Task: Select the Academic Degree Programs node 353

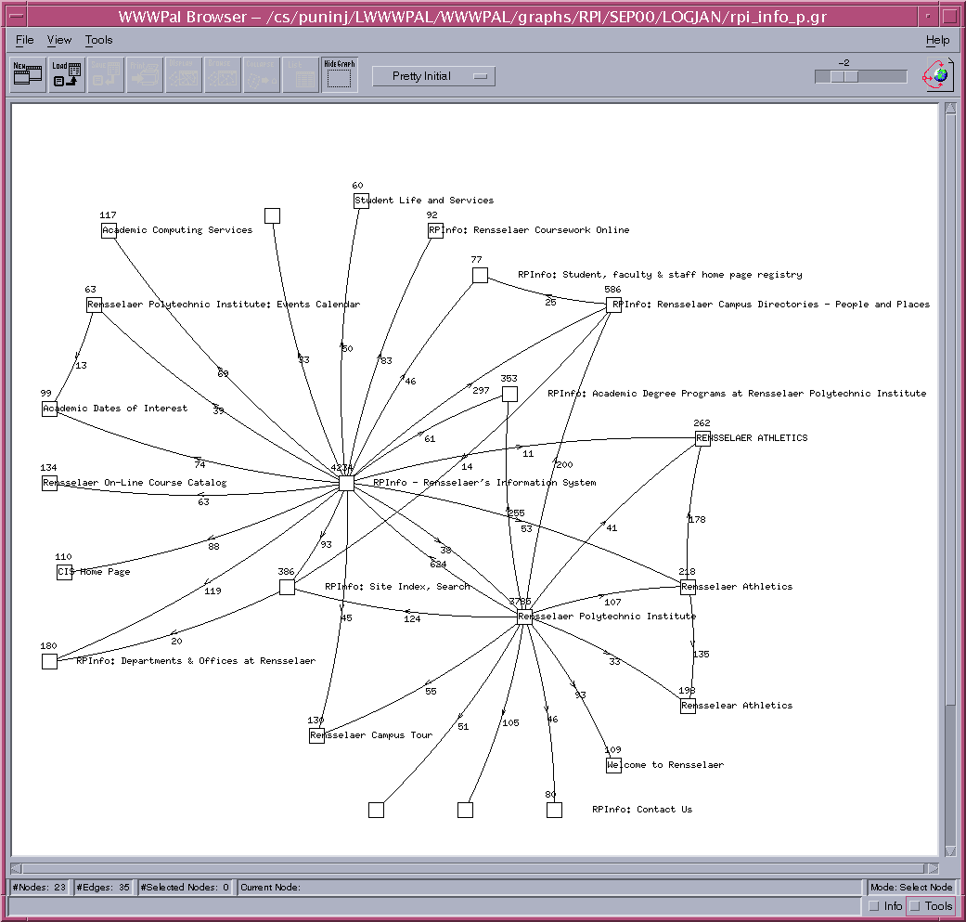Action: point(509,394)
